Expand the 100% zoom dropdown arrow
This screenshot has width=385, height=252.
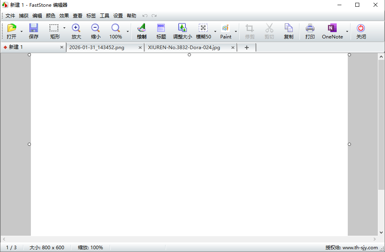point(128,31)
